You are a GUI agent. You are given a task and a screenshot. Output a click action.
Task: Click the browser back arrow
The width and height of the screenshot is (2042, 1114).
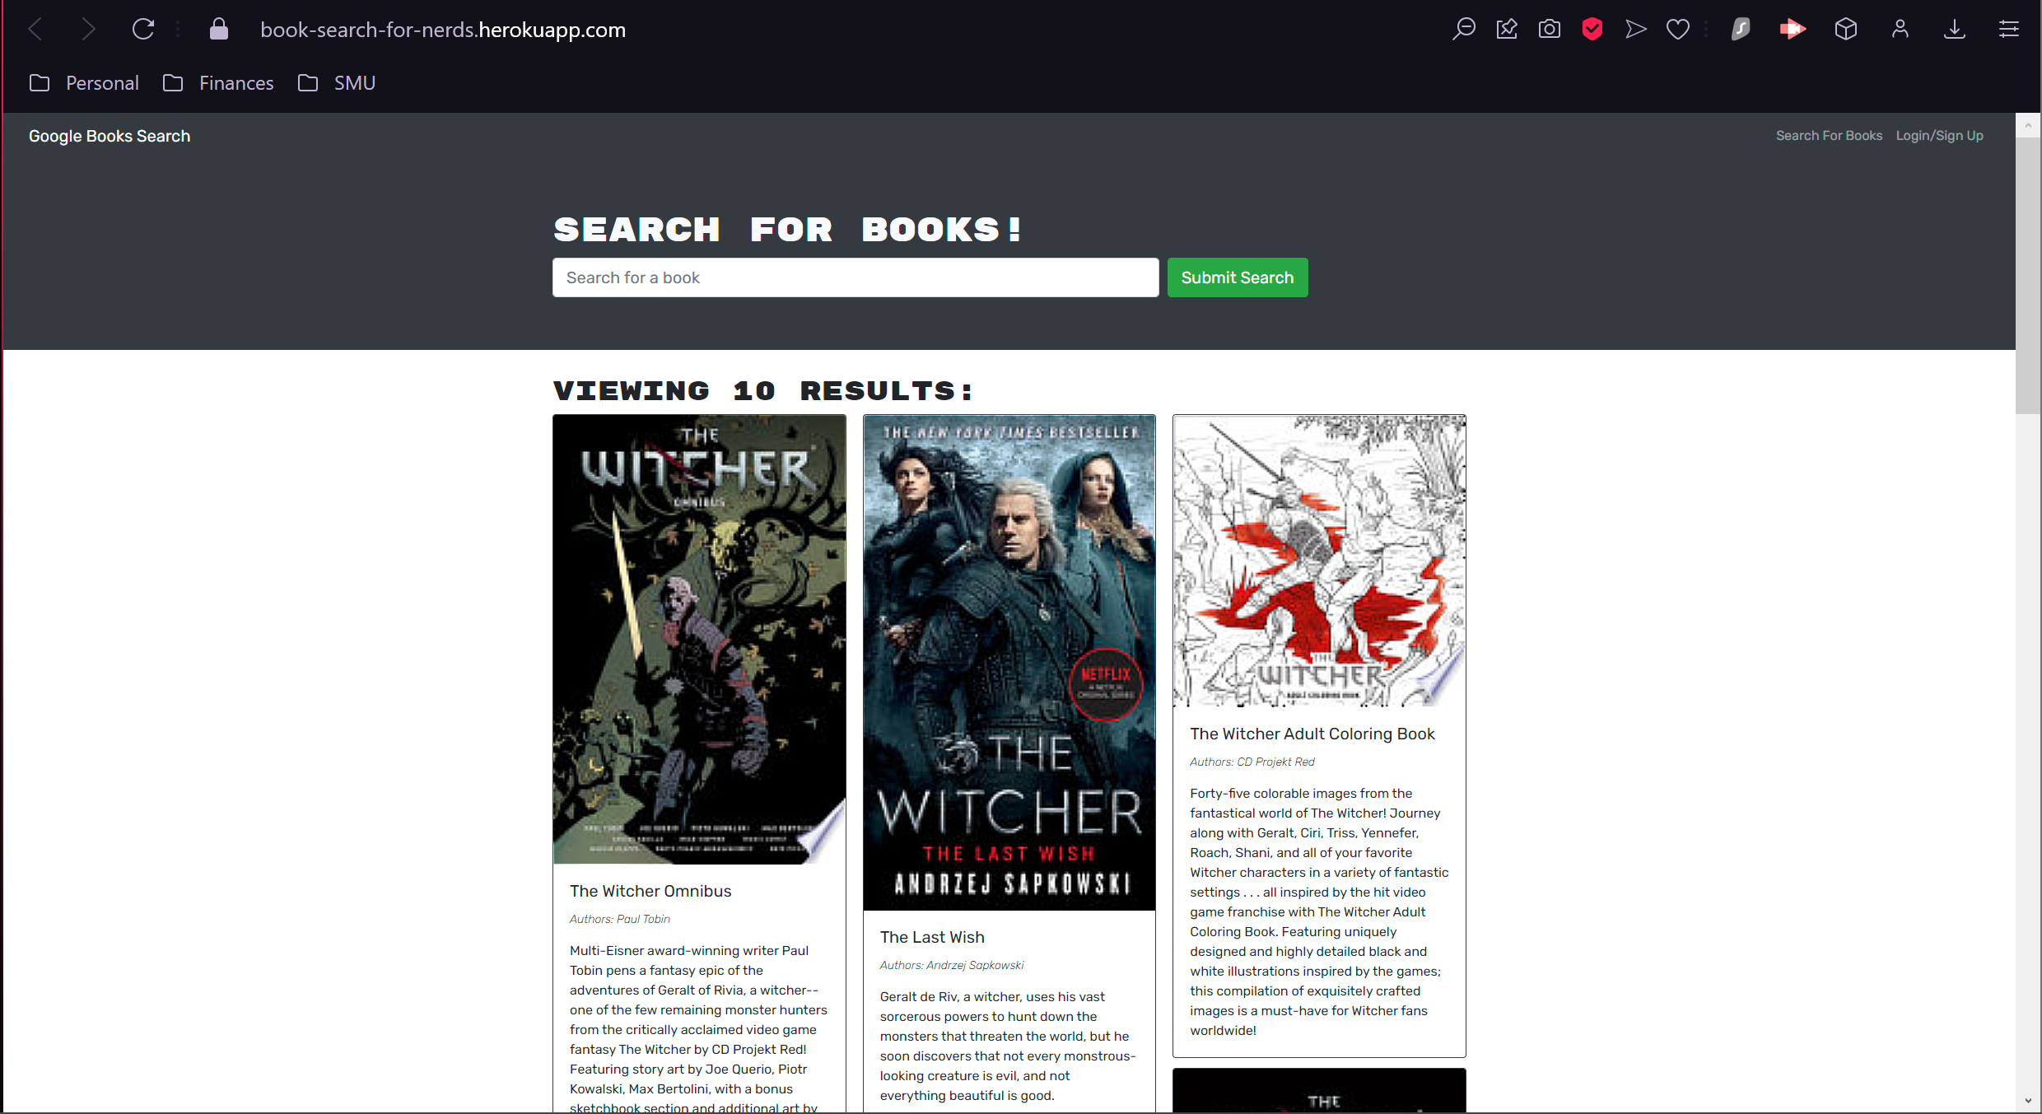pos(35,30)
